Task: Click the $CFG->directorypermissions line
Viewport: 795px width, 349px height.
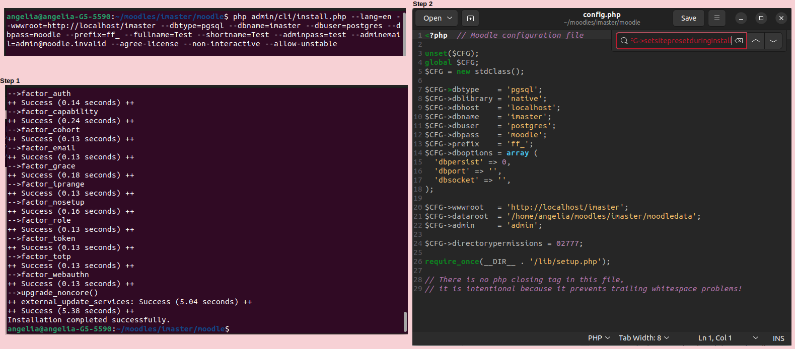Action: 503,243
